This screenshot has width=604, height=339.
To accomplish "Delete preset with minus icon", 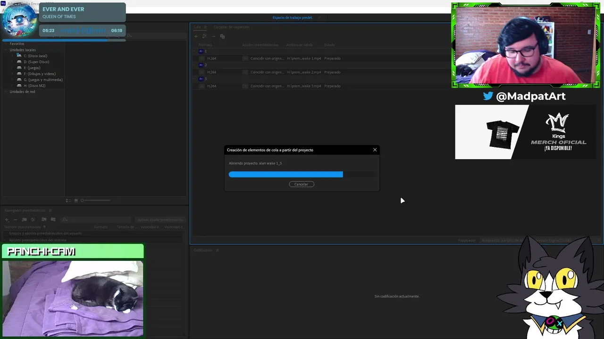I will (15, 220).
